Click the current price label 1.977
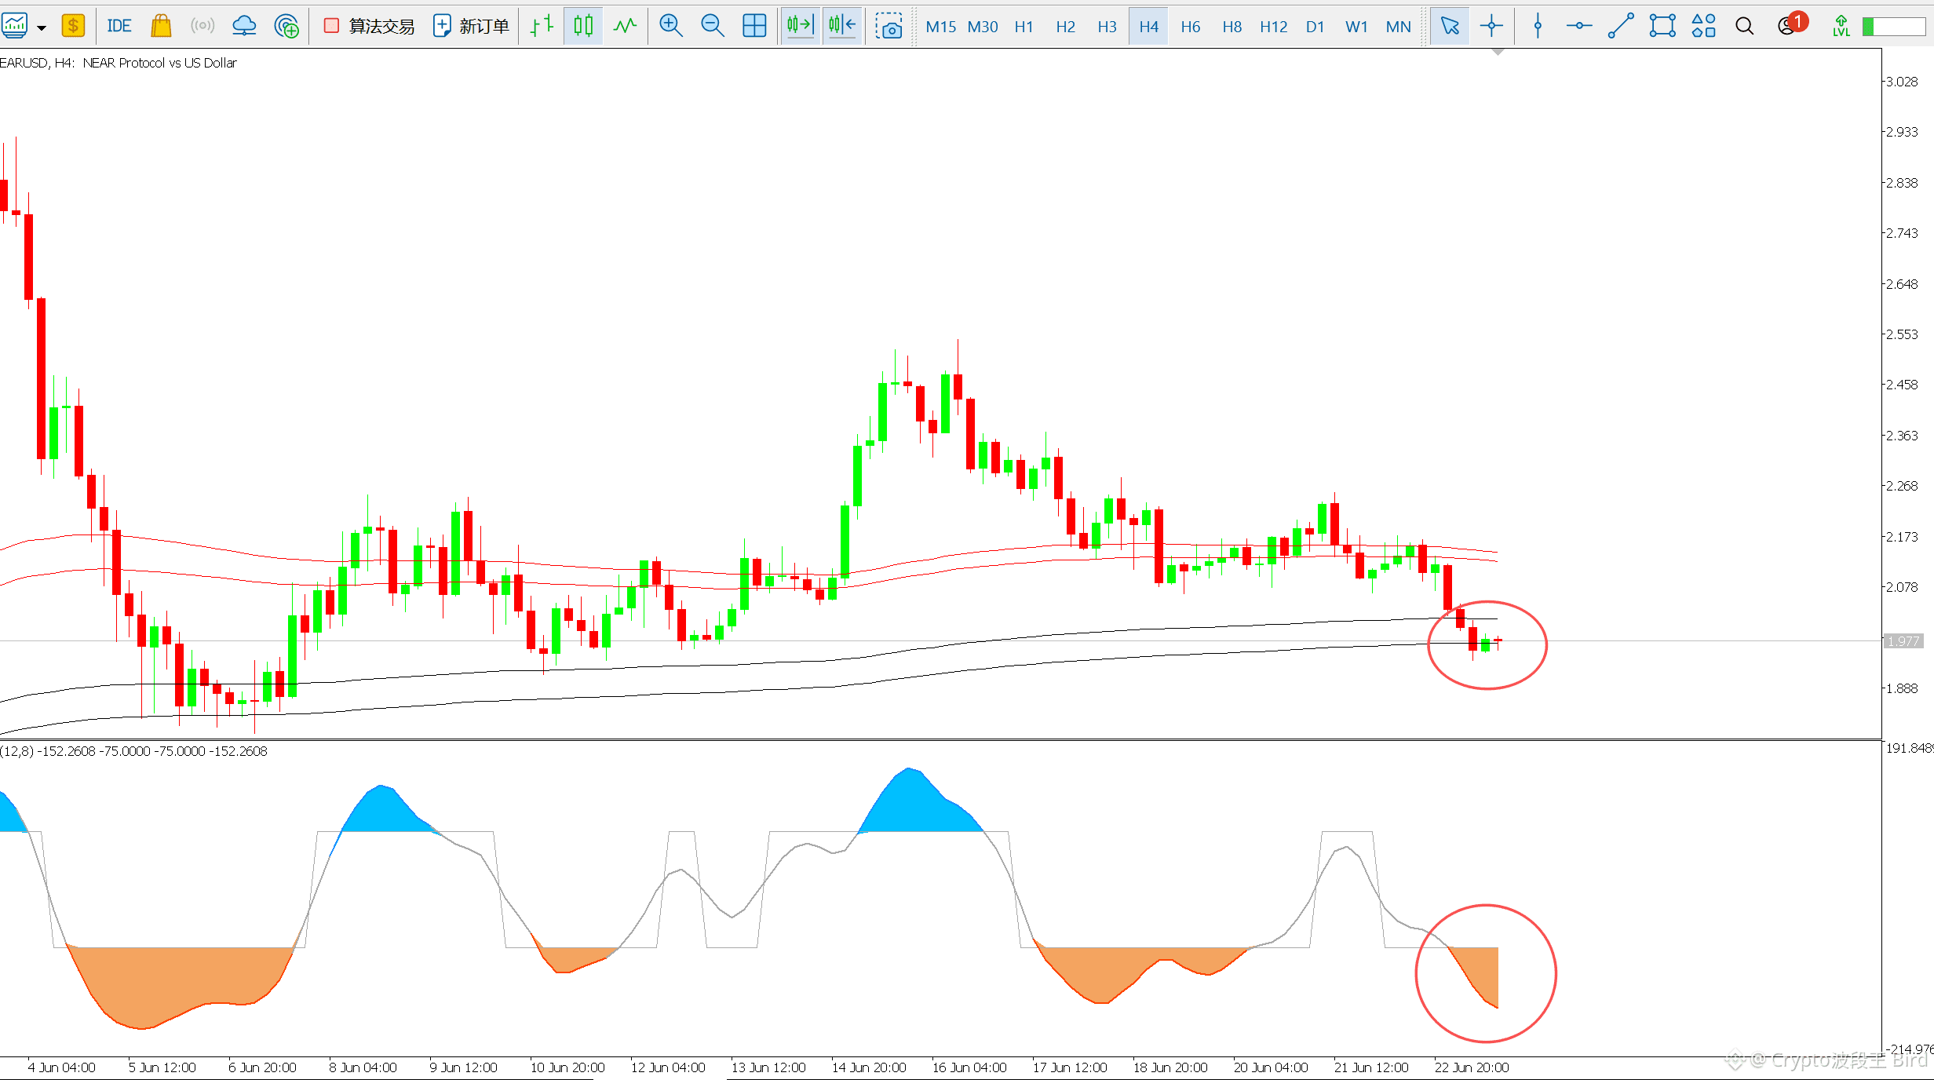Viewport: 1934px width, 1080px height. pyautogui.click(x=1903, y=641)
